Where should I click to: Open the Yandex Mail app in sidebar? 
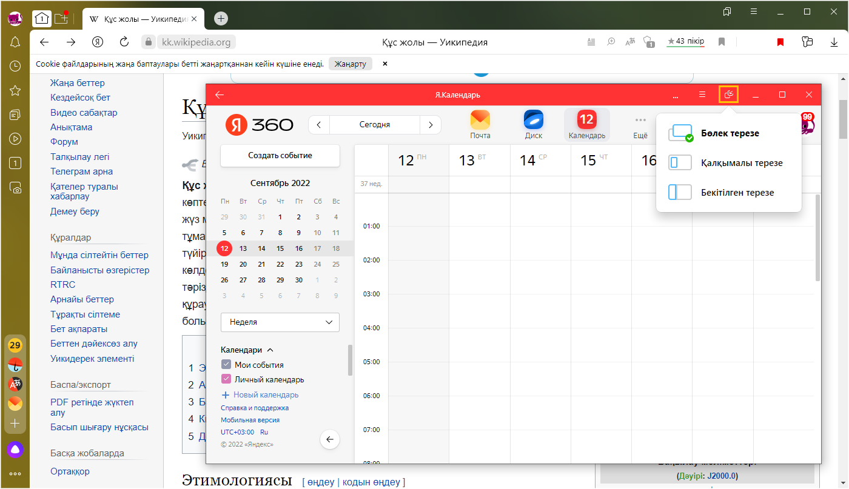15,404
